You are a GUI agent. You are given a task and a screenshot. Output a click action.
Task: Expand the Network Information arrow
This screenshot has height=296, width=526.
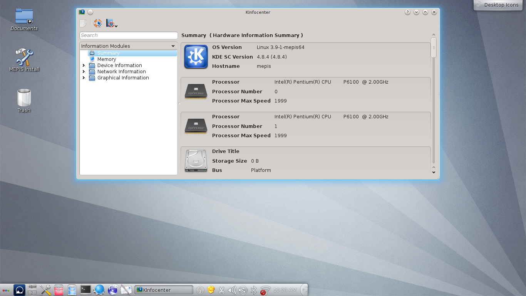(84, 72)
